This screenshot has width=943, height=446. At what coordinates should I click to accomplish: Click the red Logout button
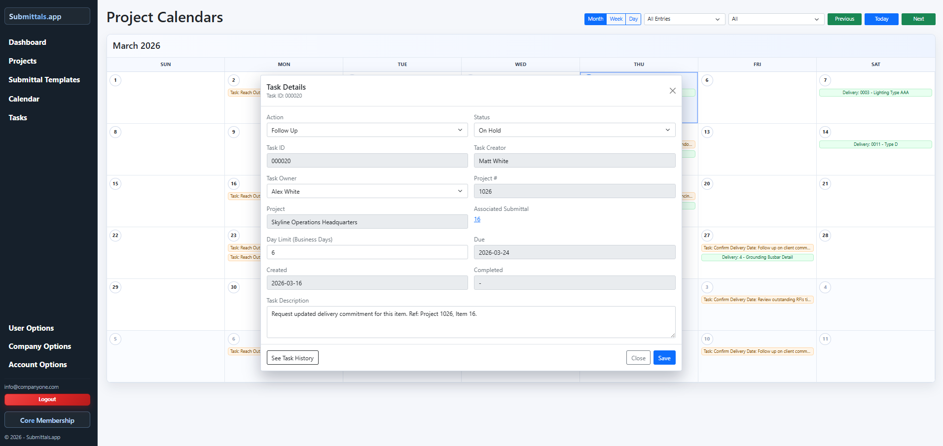47,400
